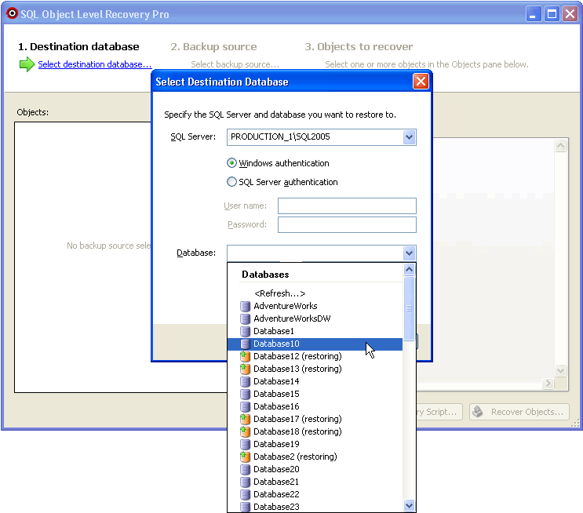Click the Database21 cylinder icon
This screenshot has width=583, height=513.
click(245, 482)
